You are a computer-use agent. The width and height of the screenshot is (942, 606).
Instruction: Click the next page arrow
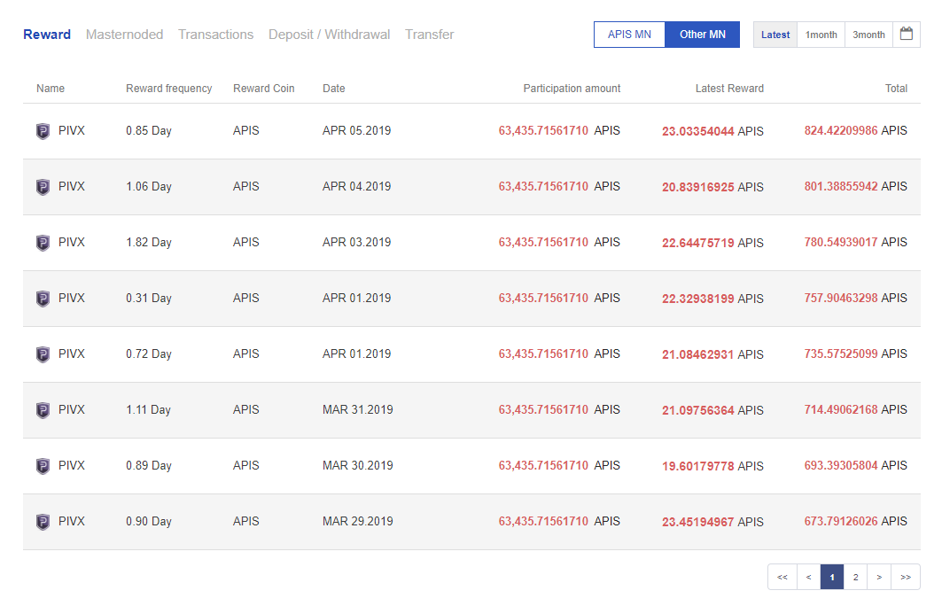pos(878,577)
